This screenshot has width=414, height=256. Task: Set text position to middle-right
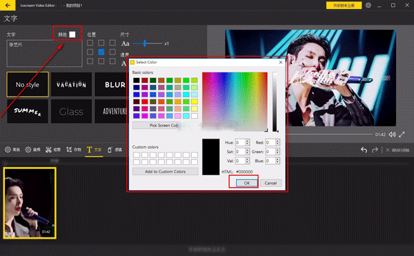click(x=112, y=52)
